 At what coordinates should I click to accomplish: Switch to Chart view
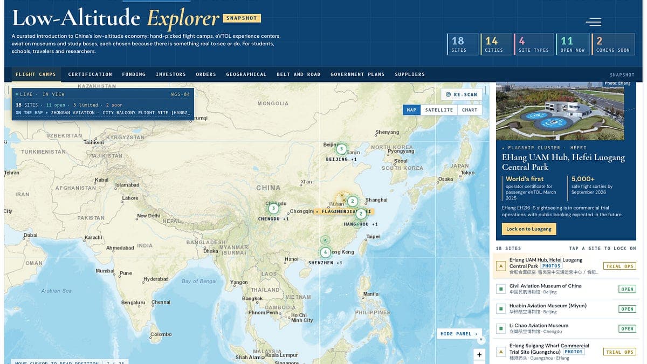coord(470,109)
